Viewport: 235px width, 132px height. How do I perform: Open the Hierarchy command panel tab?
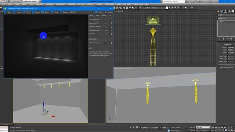point(225,11)
